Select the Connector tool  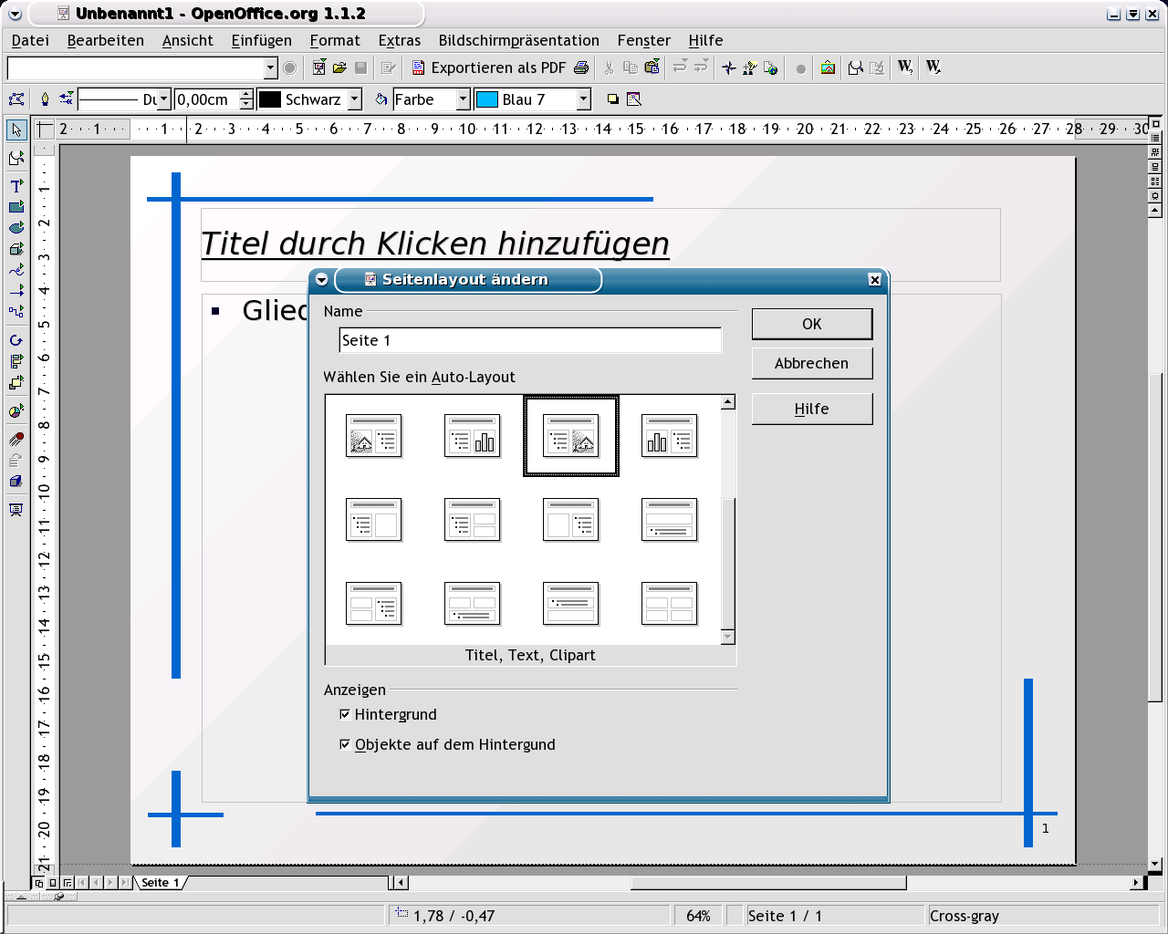tap(16, 312)
